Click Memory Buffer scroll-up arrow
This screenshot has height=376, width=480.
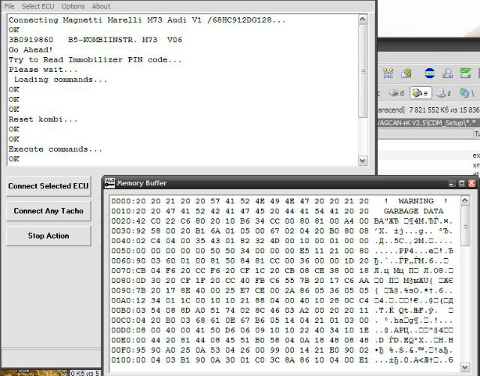click(465, 200)
